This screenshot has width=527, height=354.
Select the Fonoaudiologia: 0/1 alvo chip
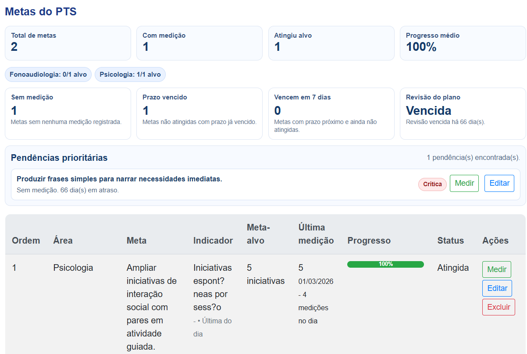tap(48, 74)
